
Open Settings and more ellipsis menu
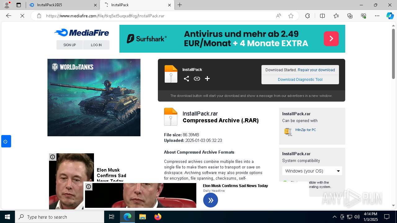click(x=377, y=16)
